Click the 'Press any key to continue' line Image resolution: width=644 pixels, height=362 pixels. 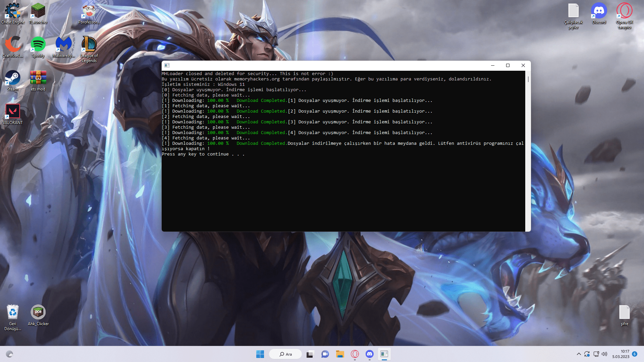coord(203,154)
